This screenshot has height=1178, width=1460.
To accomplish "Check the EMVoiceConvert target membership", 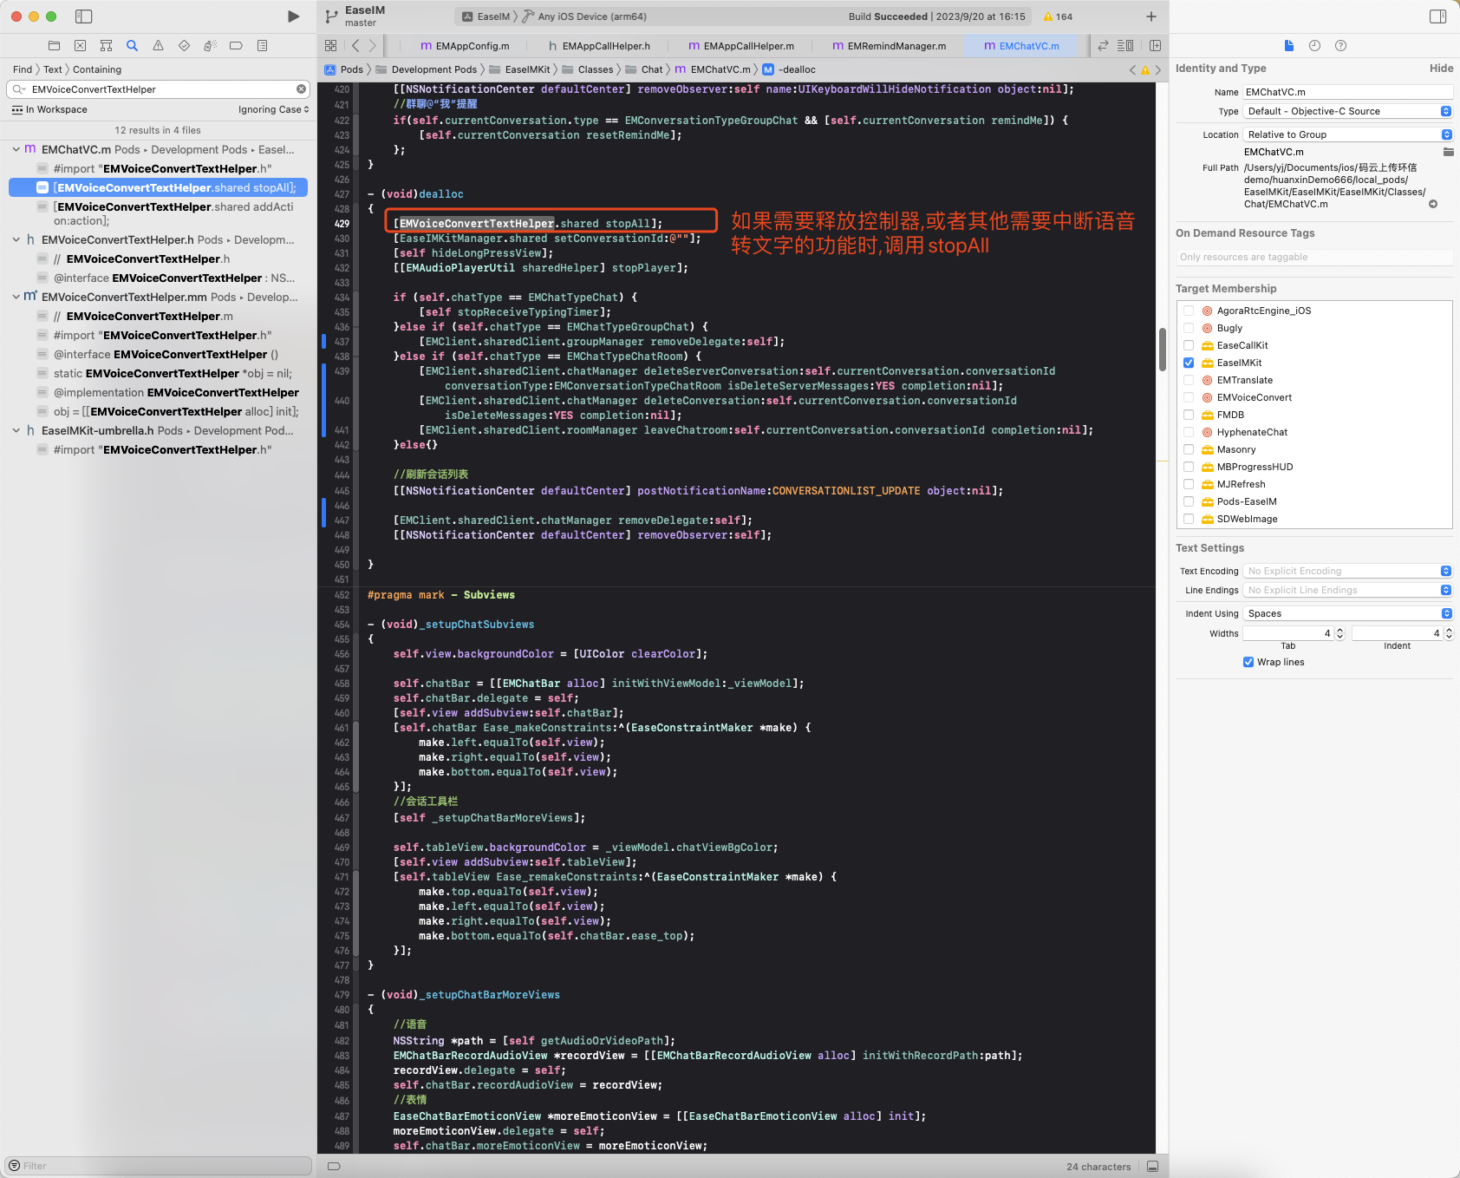I will point(1189,397).
